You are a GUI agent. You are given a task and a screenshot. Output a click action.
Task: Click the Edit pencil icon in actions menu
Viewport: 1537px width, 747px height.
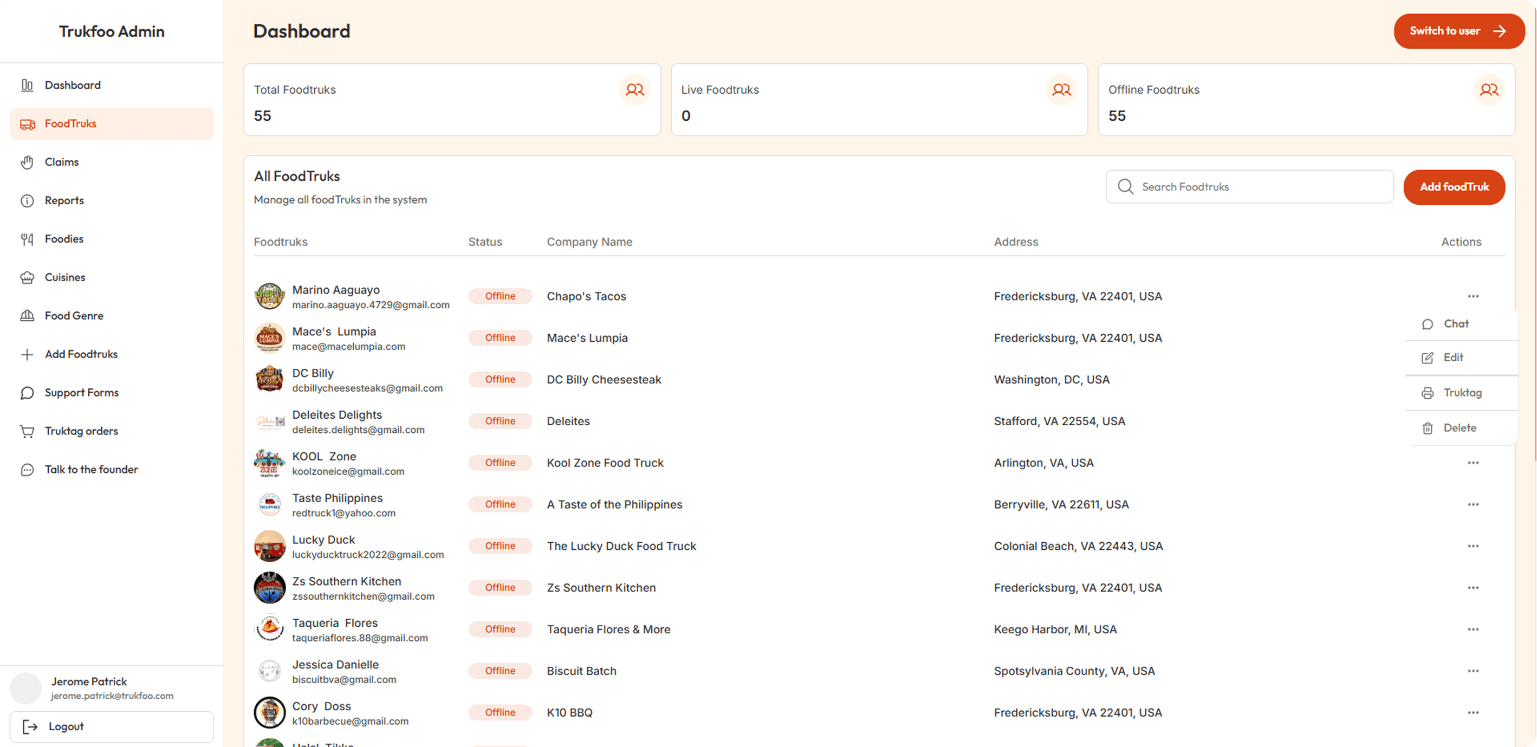1427,358
